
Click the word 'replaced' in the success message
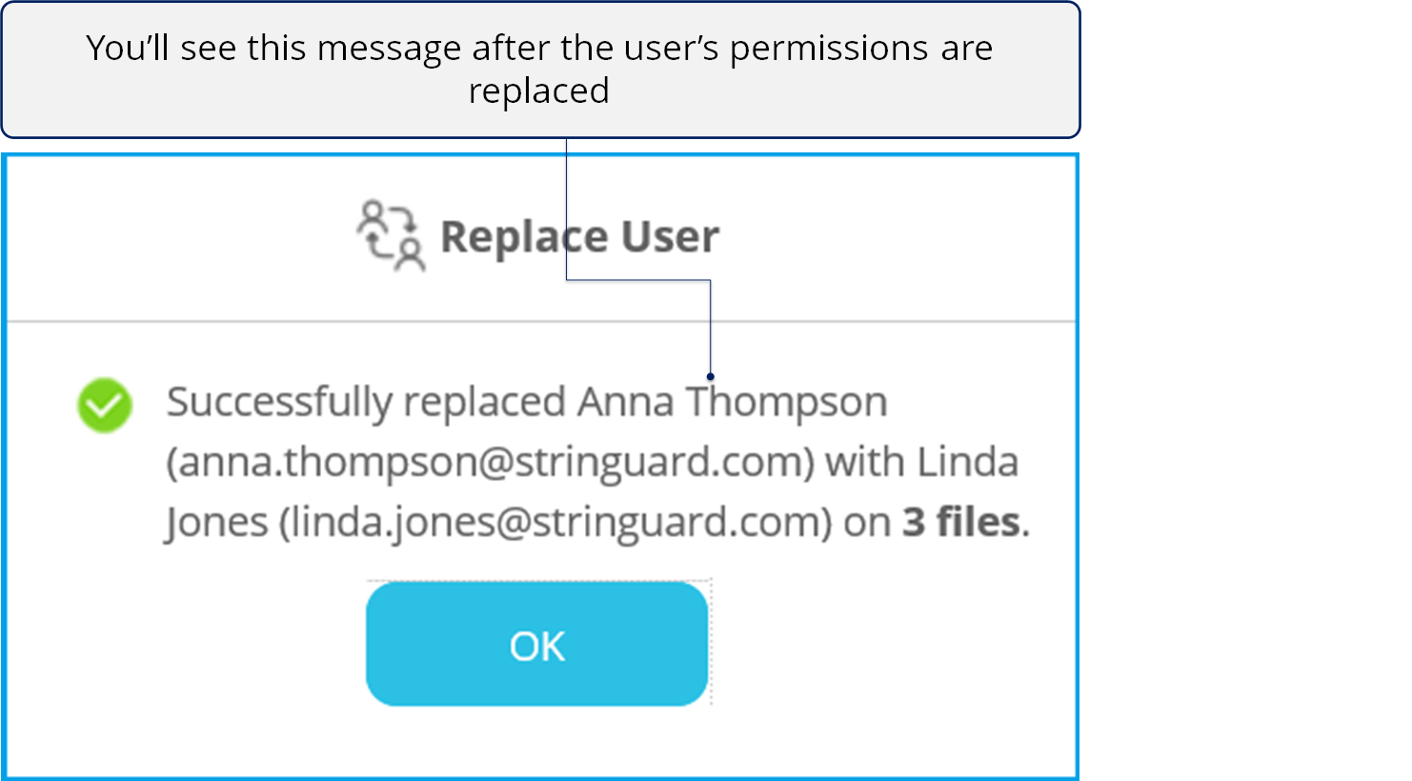point(485,402)
